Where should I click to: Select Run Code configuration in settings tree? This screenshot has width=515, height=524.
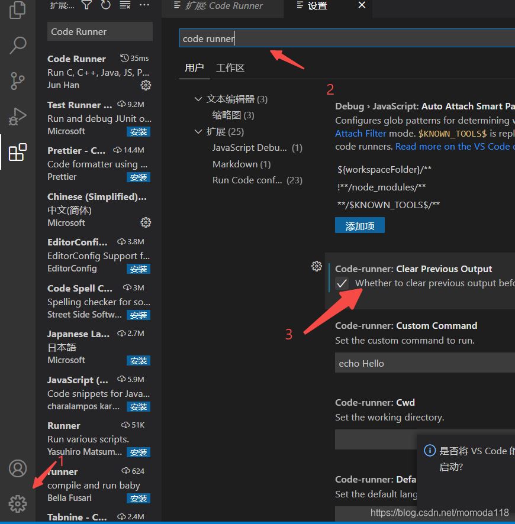coord(247,180)
